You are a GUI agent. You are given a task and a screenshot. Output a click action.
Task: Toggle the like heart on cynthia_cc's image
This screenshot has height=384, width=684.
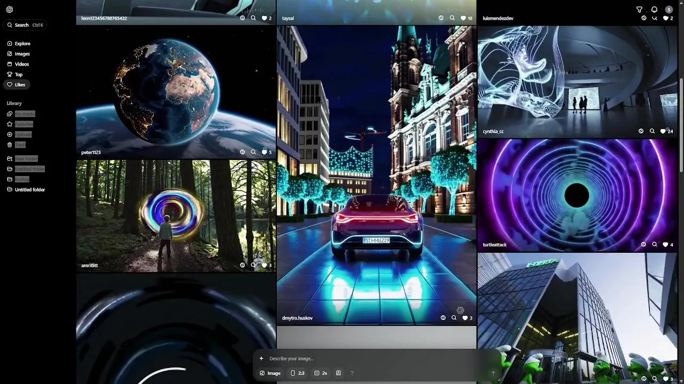[663, 131]
